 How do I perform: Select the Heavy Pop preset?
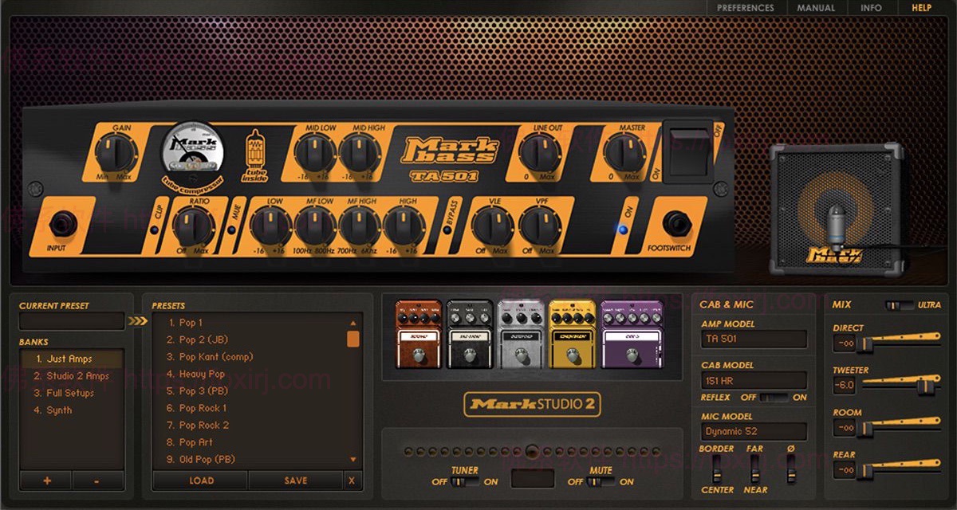(x=202, y=374)
